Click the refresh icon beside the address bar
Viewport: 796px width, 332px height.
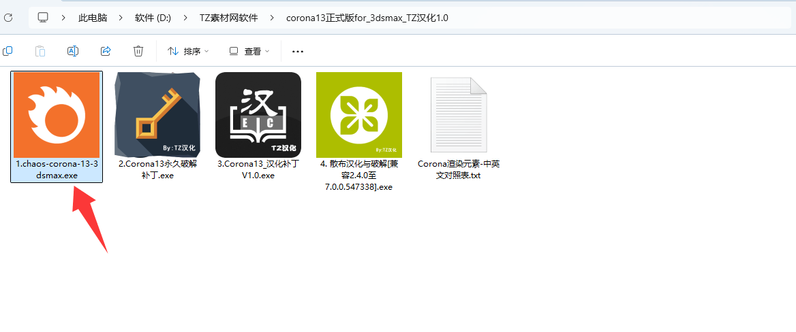8,18
